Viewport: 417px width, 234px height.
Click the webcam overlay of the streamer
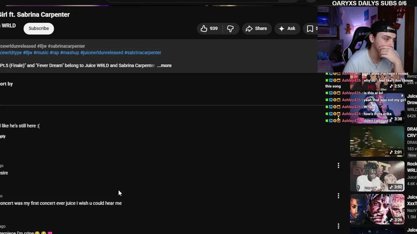point(367,39)
